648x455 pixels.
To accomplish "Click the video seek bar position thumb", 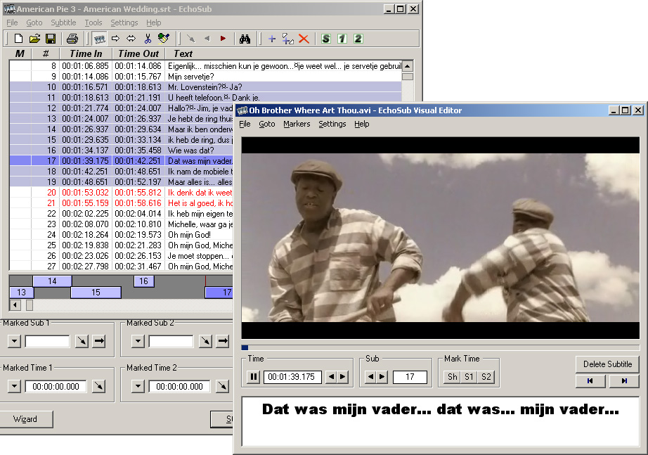I will point(245,347).
